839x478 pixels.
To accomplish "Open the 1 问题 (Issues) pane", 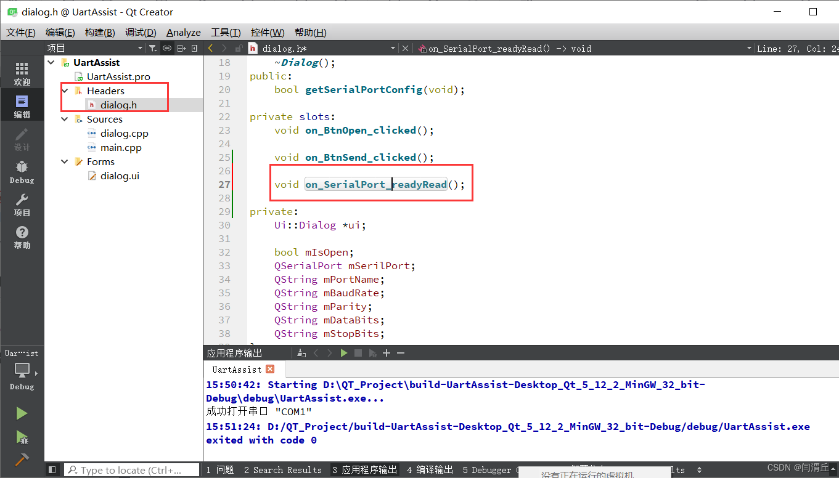I will [x=220, y=470].
